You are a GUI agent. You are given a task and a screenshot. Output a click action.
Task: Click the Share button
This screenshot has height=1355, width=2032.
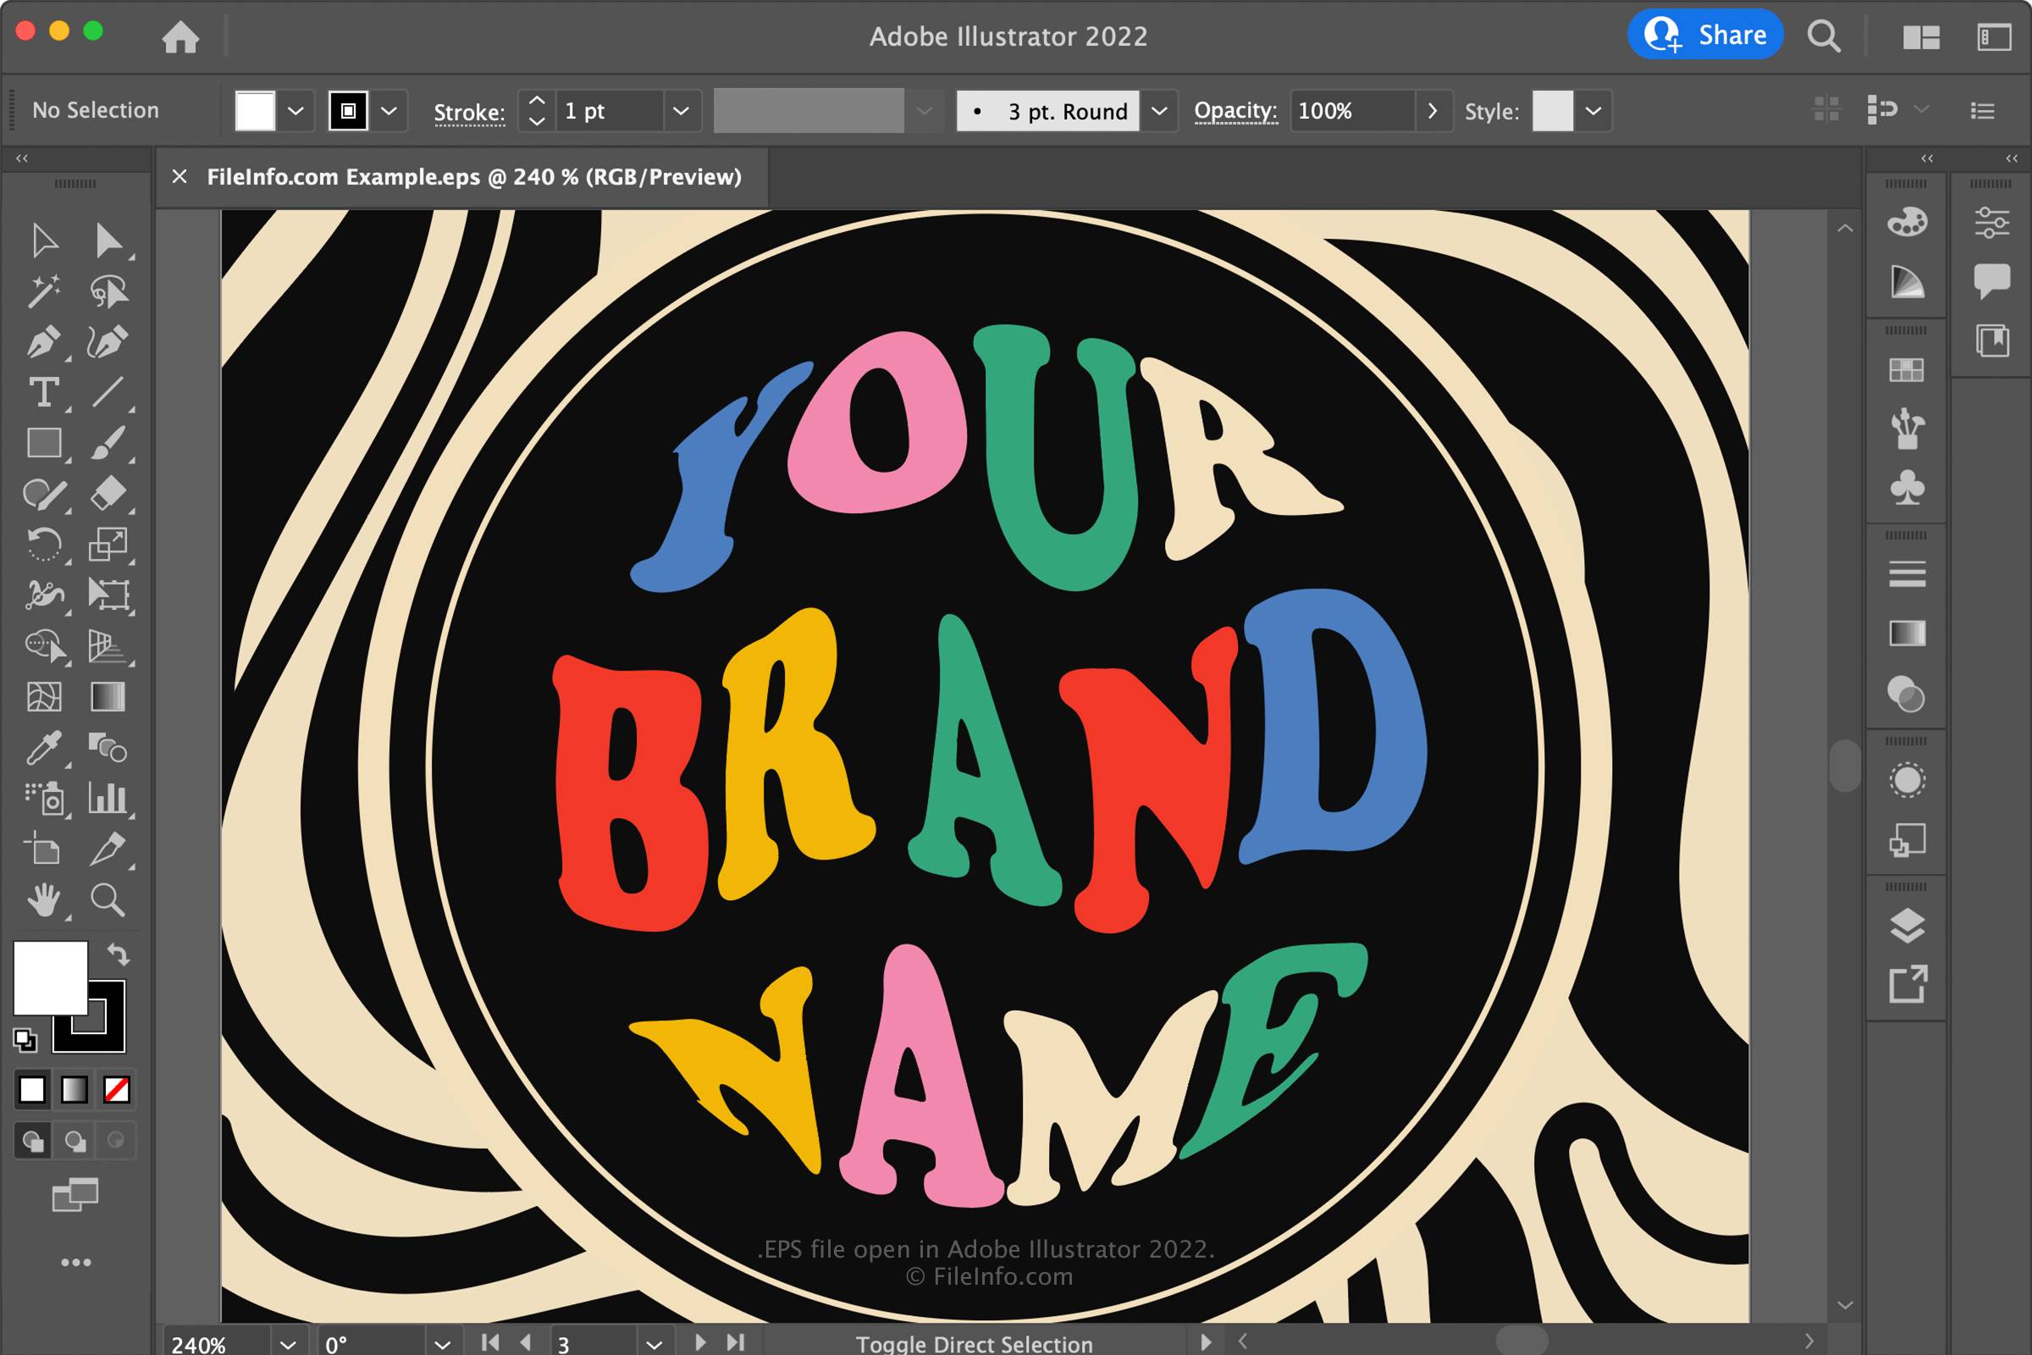click(1704, 35)
